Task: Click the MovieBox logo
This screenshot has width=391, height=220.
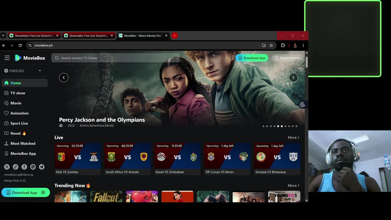Action: click(x=30, y=58)
